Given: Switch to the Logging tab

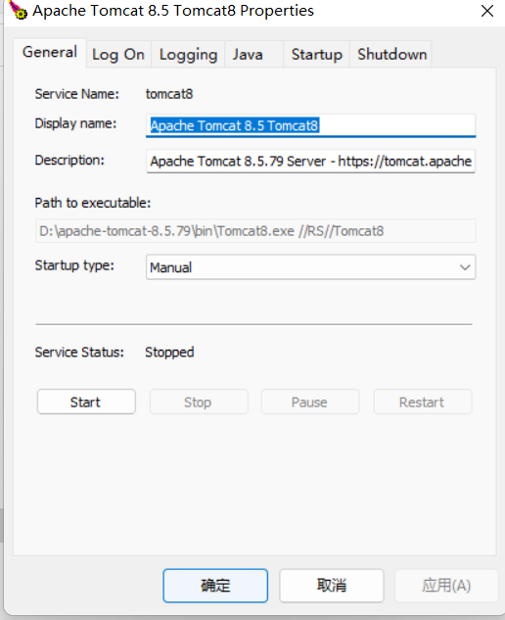Looking at the screenshot, I should point(188,55).
